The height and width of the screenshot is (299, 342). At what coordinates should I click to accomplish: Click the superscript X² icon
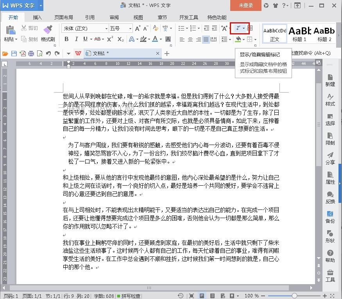click(110, 39)
